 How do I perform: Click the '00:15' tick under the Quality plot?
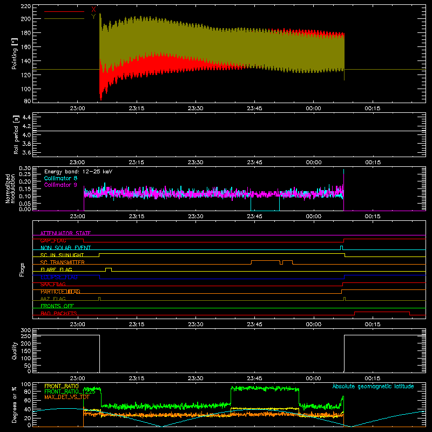tap(373, 379)
